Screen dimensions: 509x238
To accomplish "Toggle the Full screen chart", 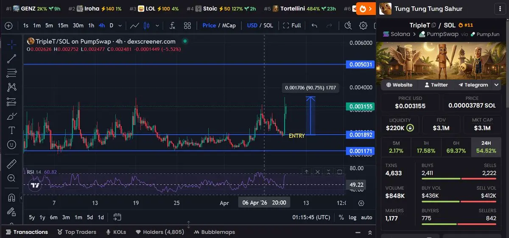I will point(292,25).
